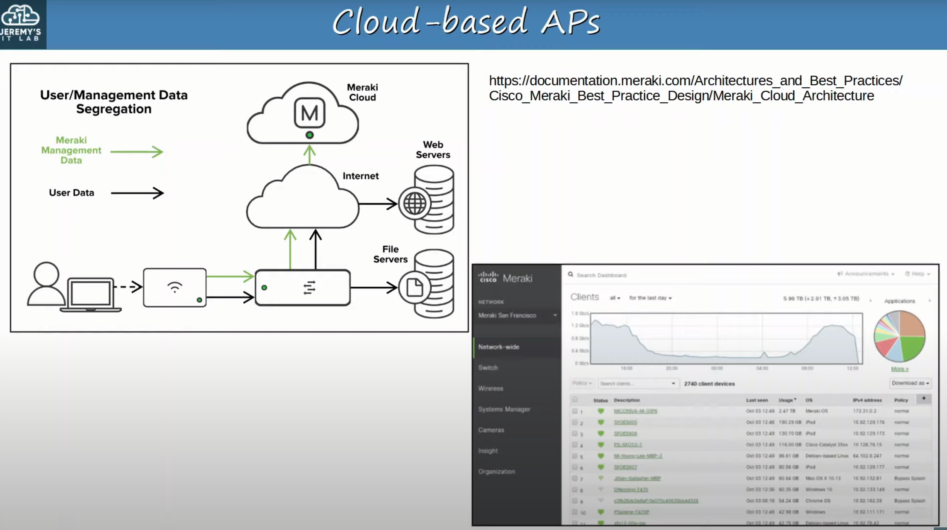Viewport: 947px width, 530px height.
Task: Click the Cisco Meraki logo
Action: (505, 278)
